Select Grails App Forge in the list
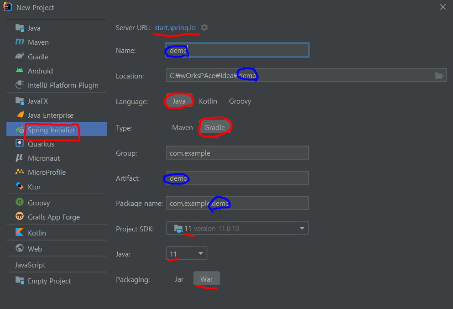Viewport: 453px width, 309px height. tap(57, 217)
